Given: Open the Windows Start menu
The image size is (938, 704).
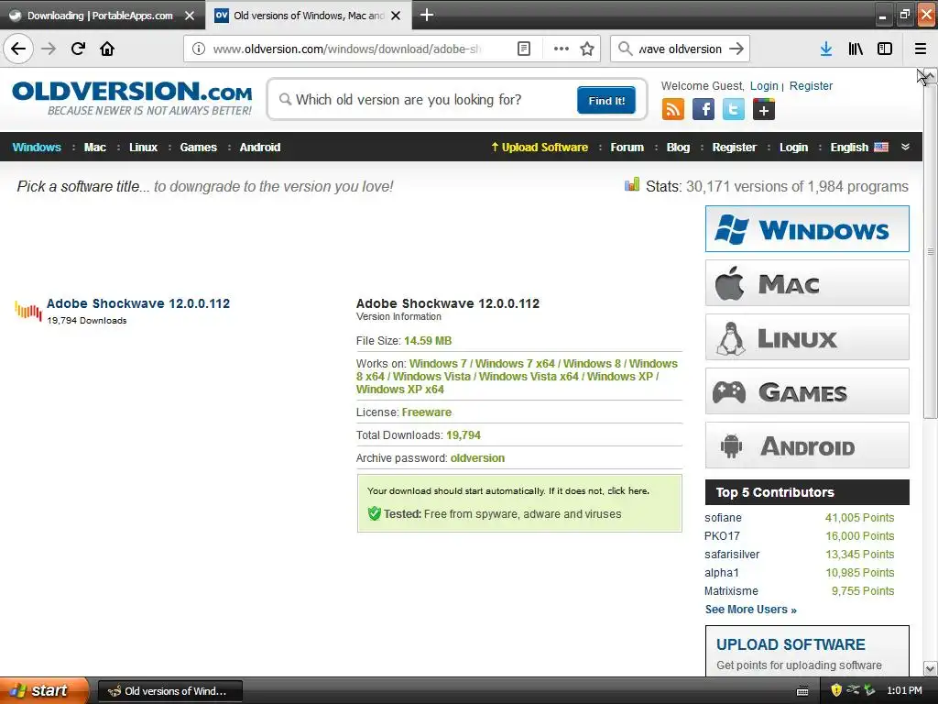Looking at the screenshot, I should click(44, 690).
